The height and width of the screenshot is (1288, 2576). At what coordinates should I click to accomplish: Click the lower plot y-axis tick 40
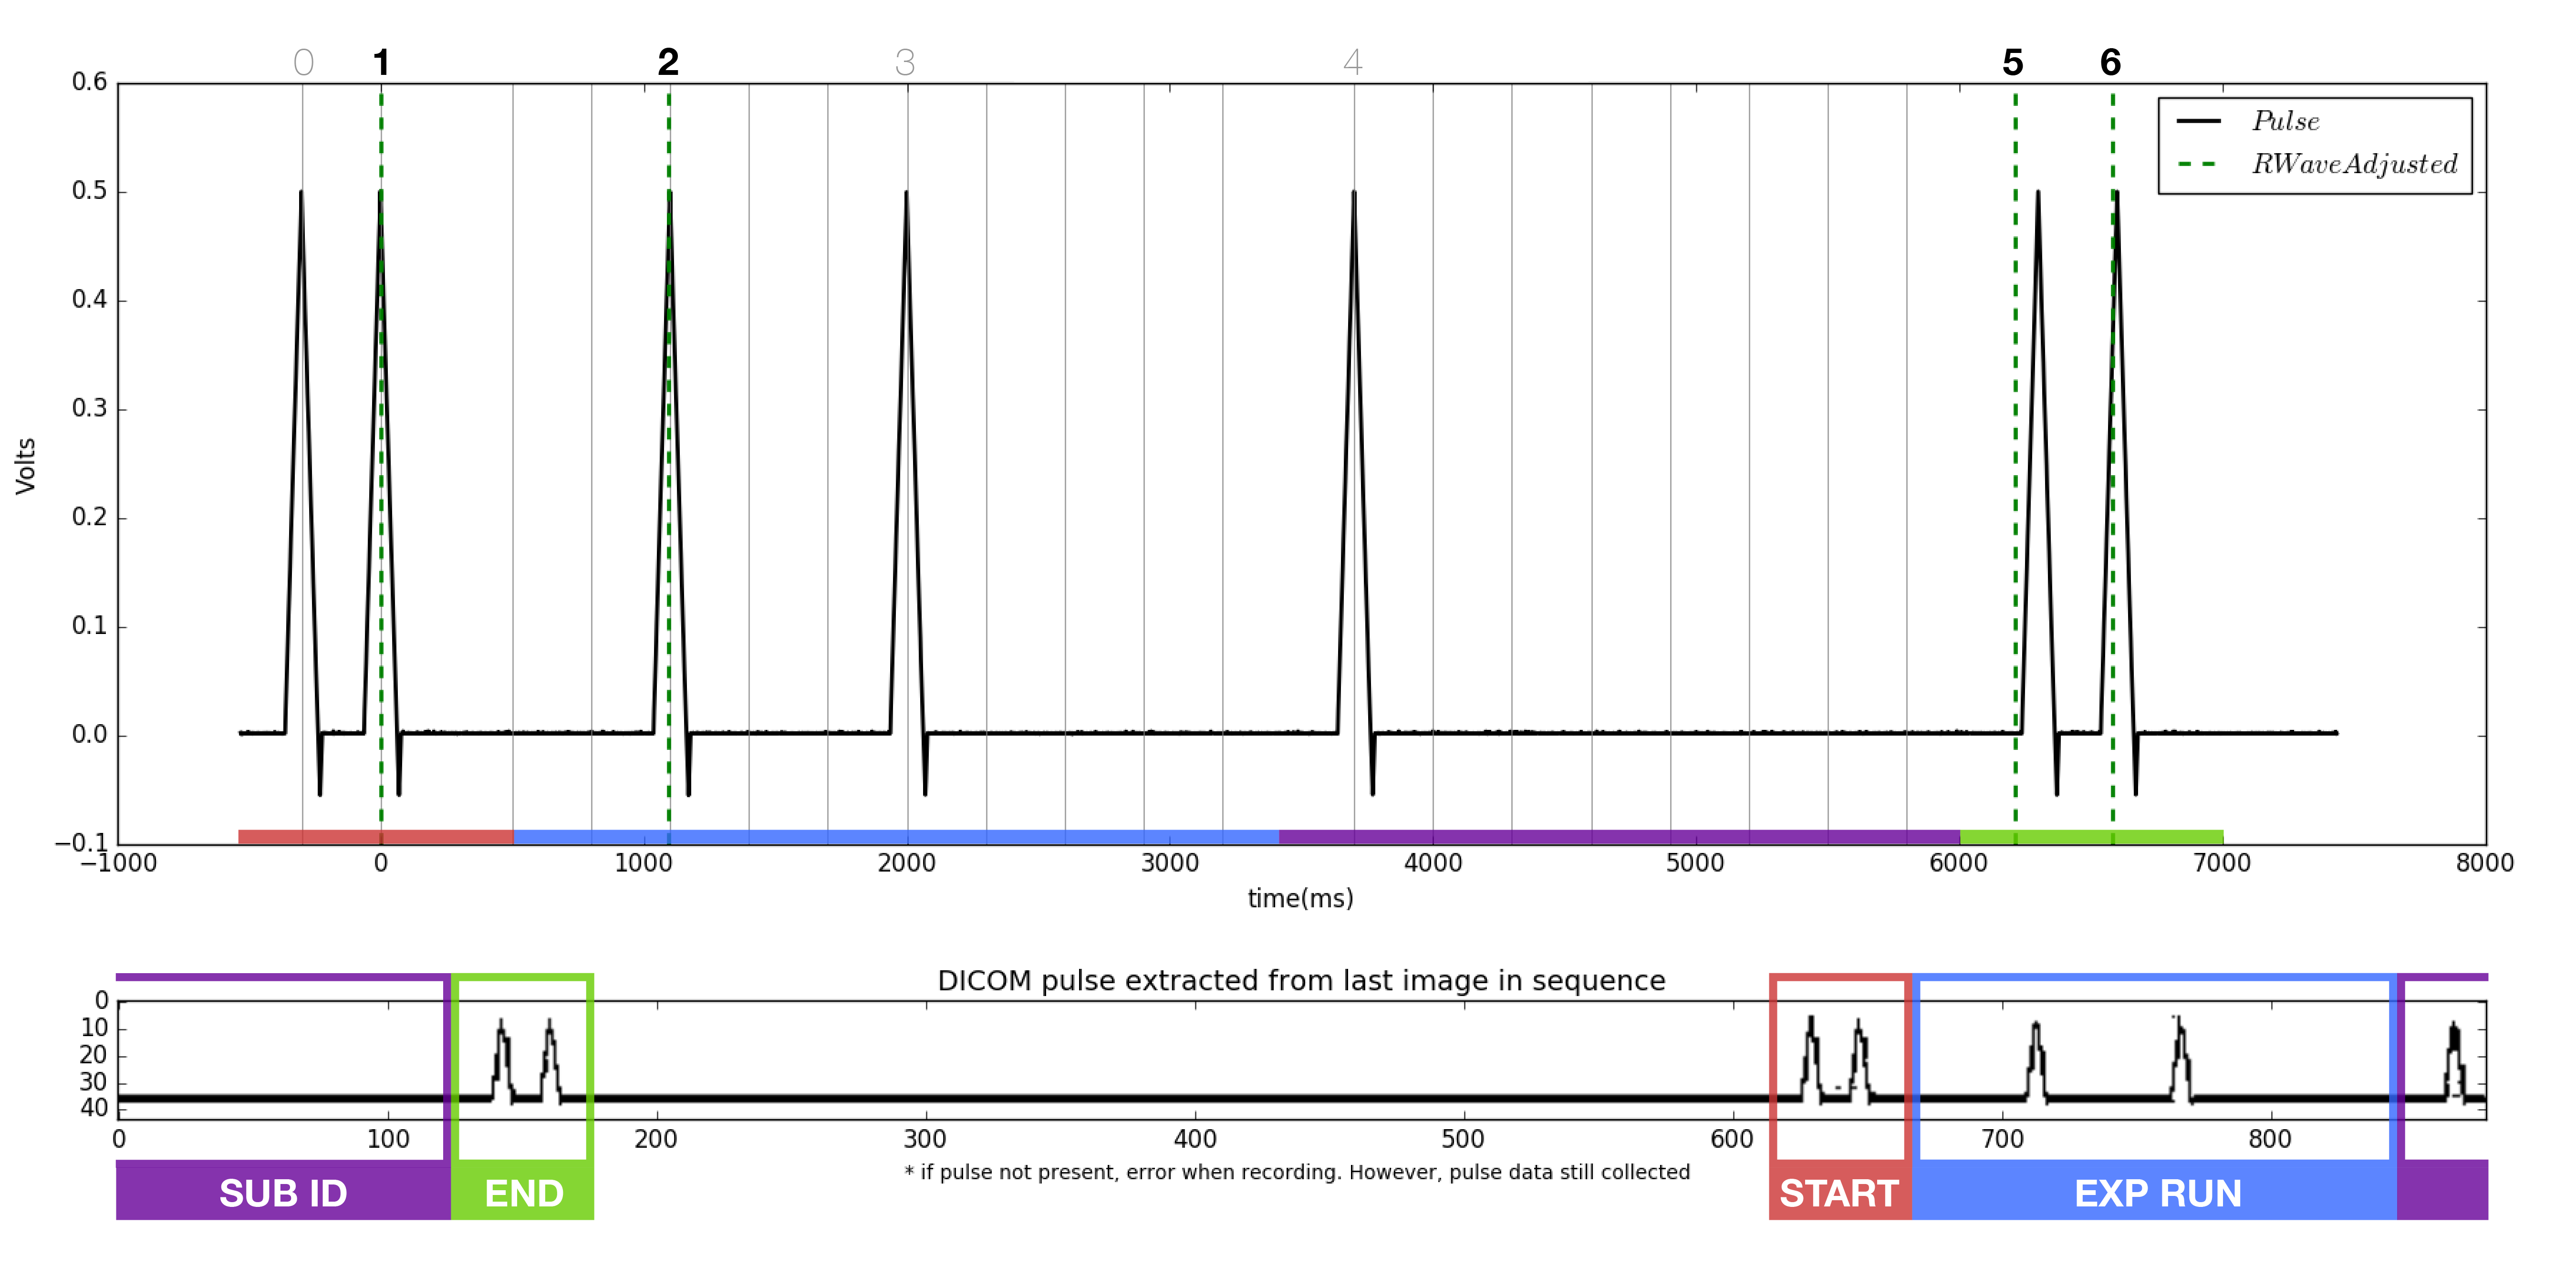coord(94,1108)
